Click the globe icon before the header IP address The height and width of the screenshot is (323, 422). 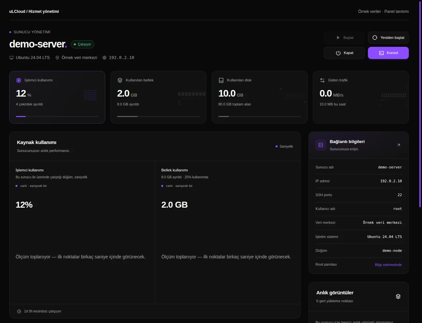(105, 58)
